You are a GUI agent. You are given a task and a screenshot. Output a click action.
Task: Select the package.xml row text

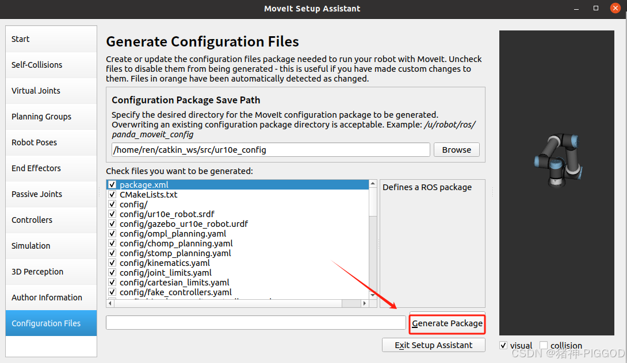[144, 184]
